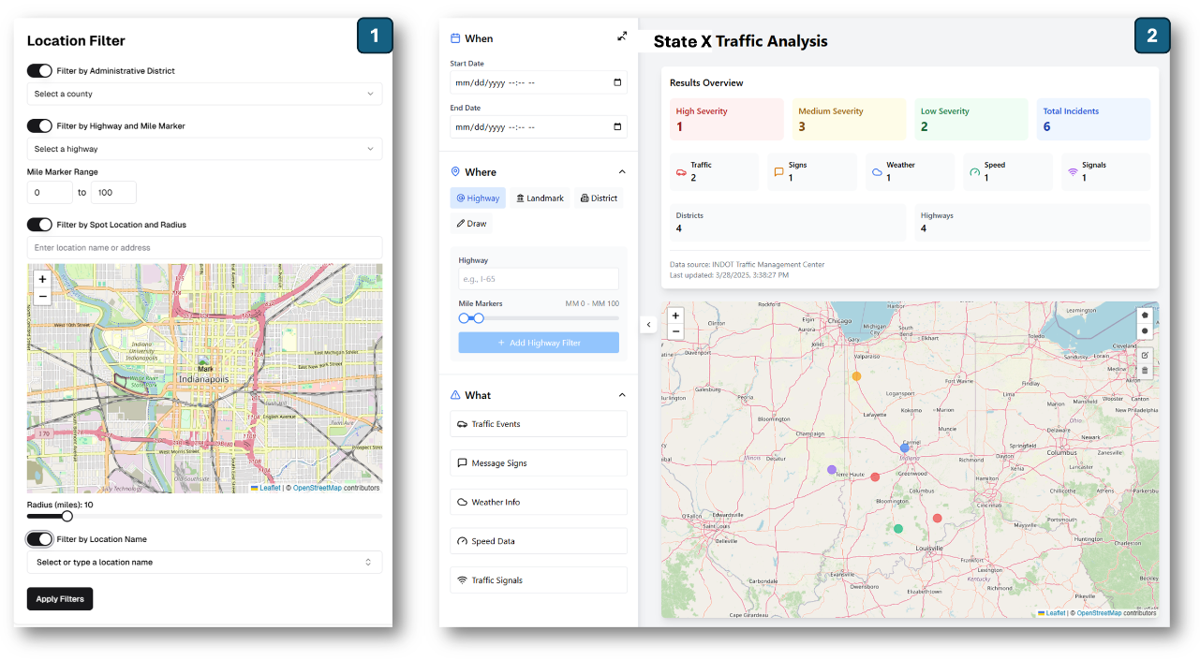Click the edit layers icon on map
This screenshot has height=660, width=1200.
(x=1145, y=355)
